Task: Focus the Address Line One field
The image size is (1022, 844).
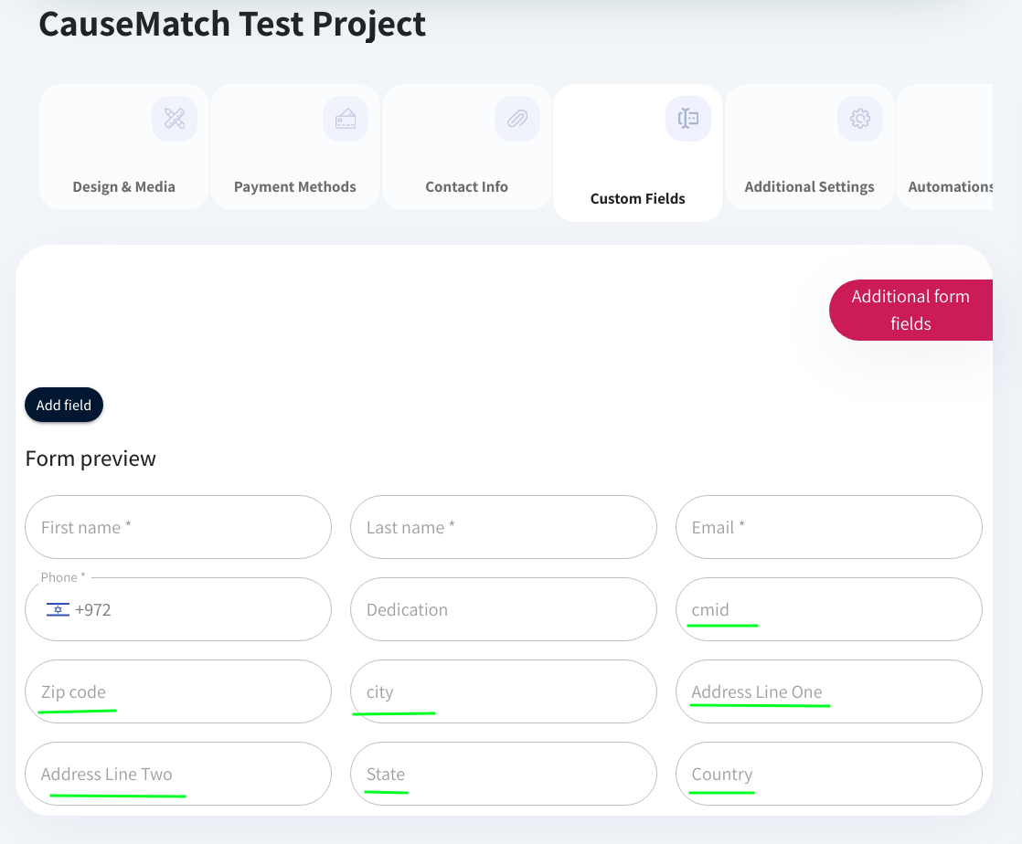Action: point(829,691)
